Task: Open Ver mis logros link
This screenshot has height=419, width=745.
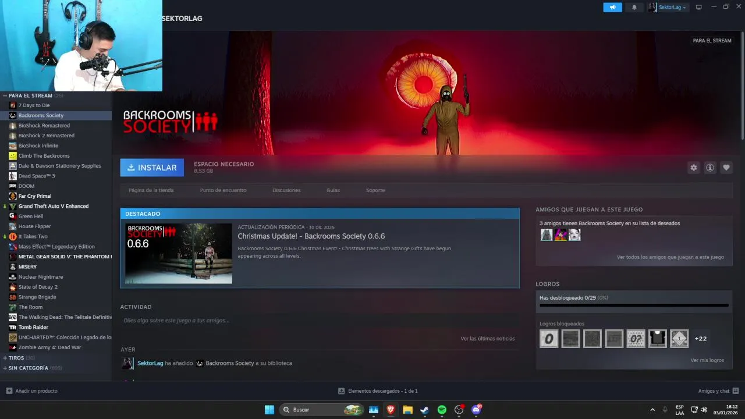Action: 707,360
